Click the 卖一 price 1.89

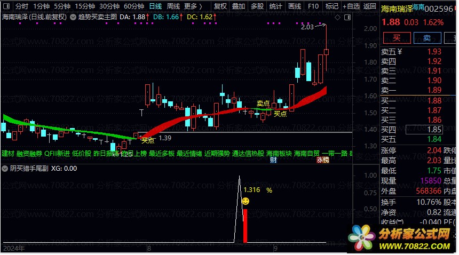click(x=434, y=90)
